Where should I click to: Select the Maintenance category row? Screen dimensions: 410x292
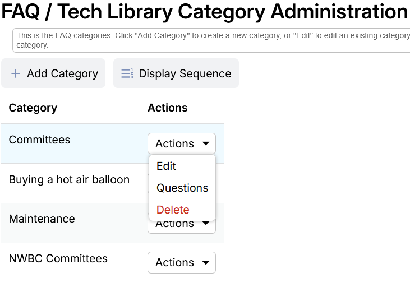point(42,219)
